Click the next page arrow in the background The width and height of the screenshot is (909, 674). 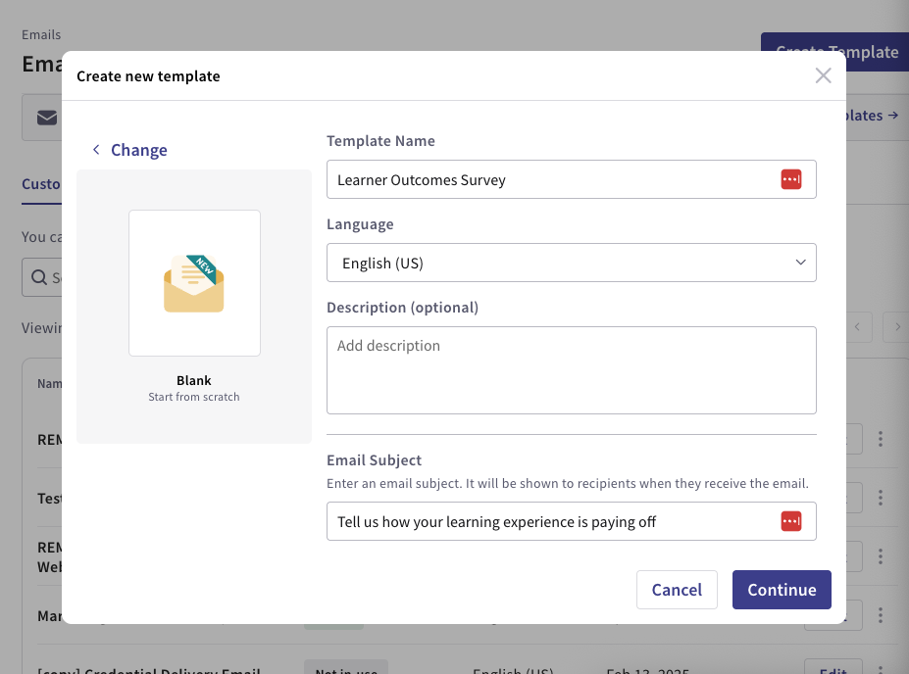pyautogui.click(x=896, y=327)
